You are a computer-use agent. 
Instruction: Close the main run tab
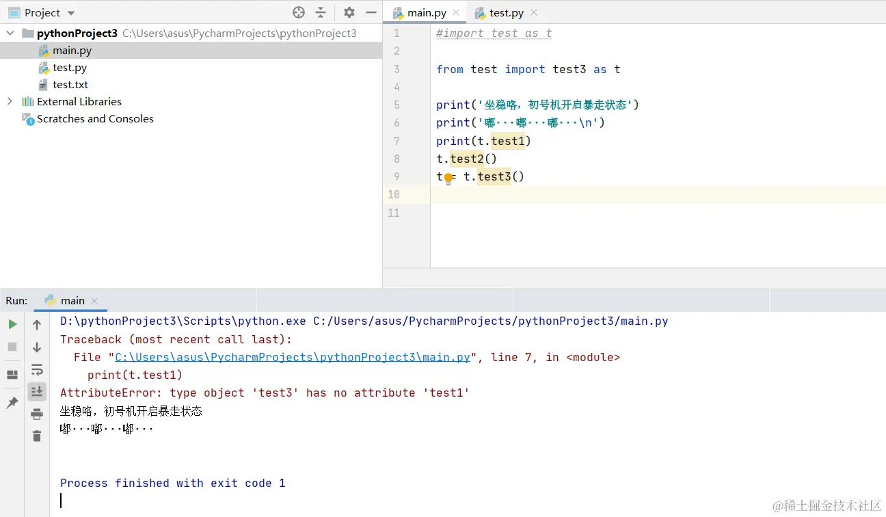tap(94, 301)
